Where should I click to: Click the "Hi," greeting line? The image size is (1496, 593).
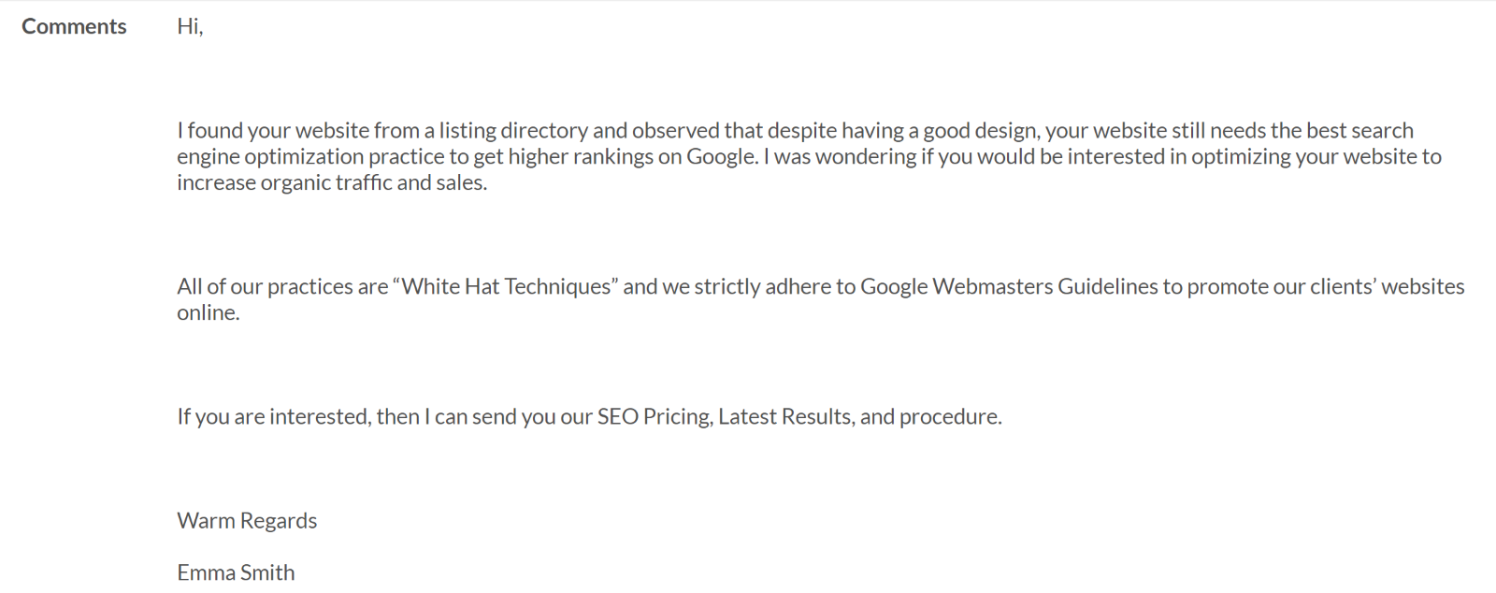point(190,26)
